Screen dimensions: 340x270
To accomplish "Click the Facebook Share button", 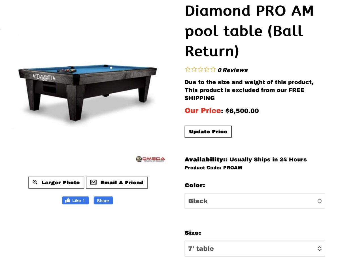I will (x=103, y=200).
